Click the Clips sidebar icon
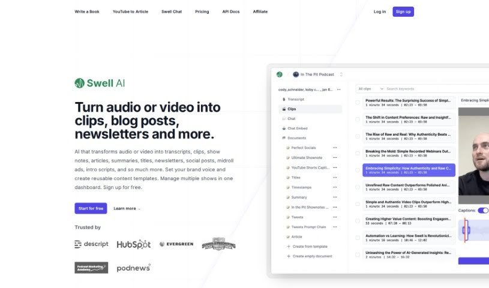The width and height of the screenshot is (489, 288). pyautogui.click(x=284, y=109)
